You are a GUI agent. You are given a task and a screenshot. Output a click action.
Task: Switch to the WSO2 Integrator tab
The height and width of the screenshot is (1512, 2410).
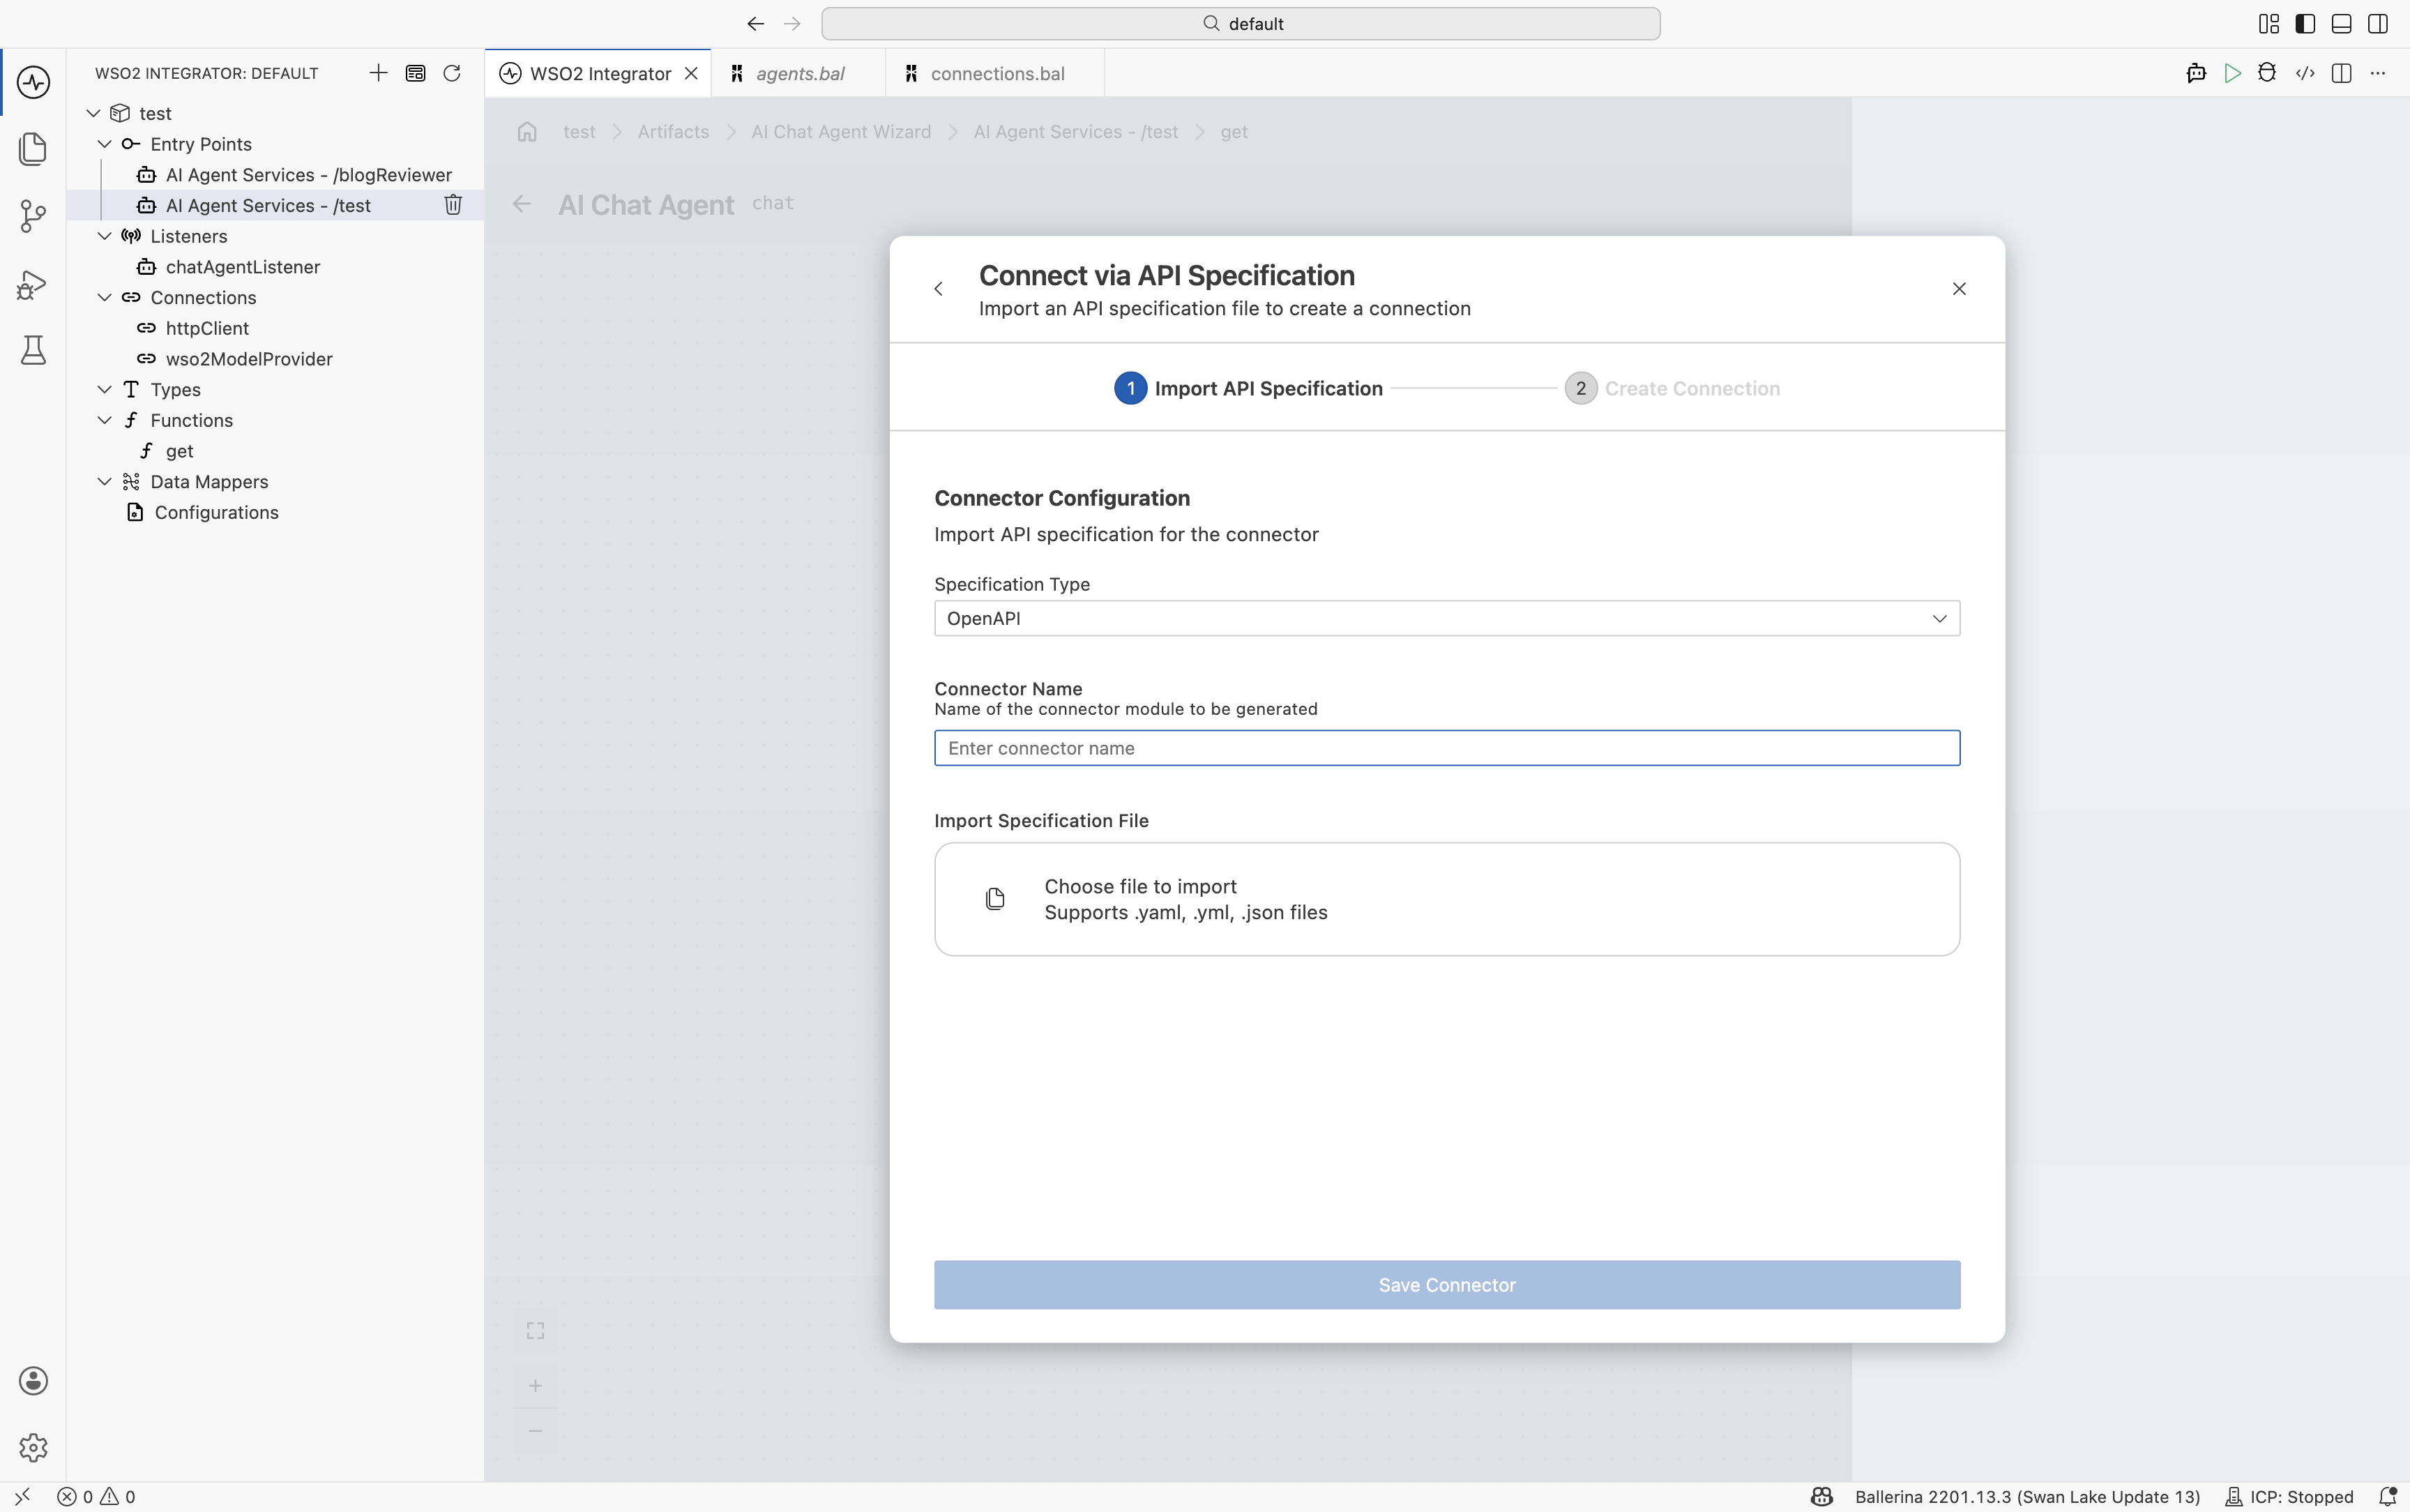(600, 73)
